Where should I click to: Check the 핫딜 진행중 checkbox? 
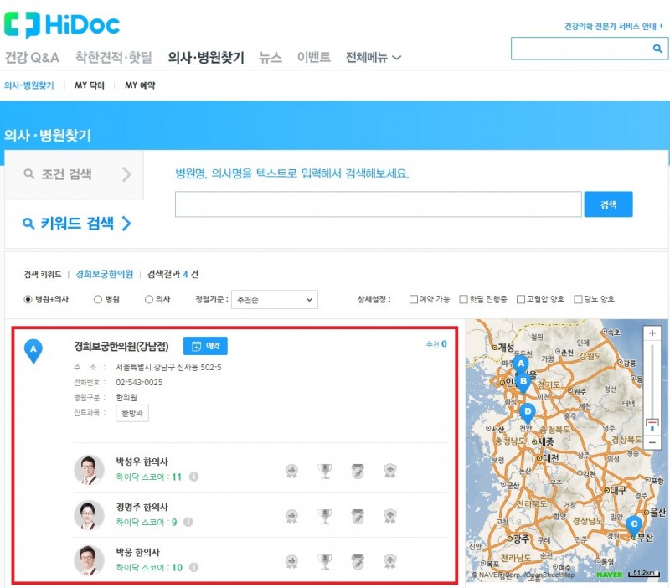tap(463, 299)
